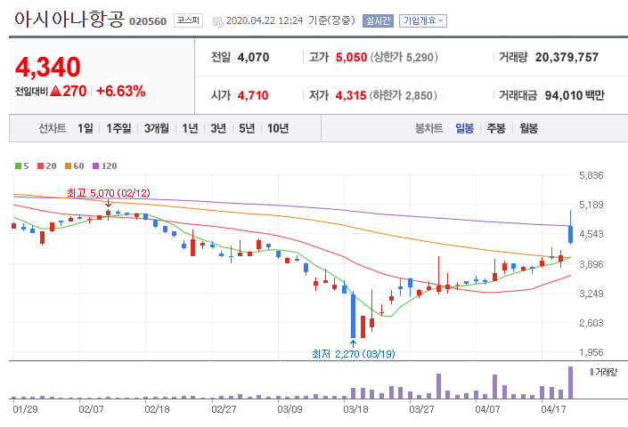Click the 저가 value 4,315
The width and height of the screenshot is (628, 427).
(x=351, y=95)
